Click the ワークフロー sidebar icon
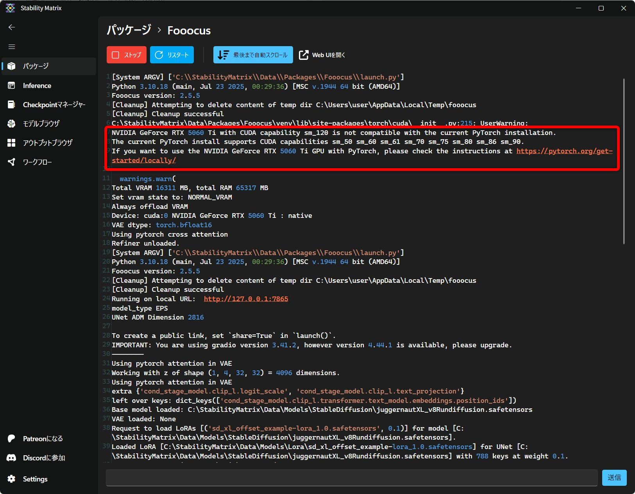Image resolution: width=635 pixels, height=494 pixels. pos(11,162)
